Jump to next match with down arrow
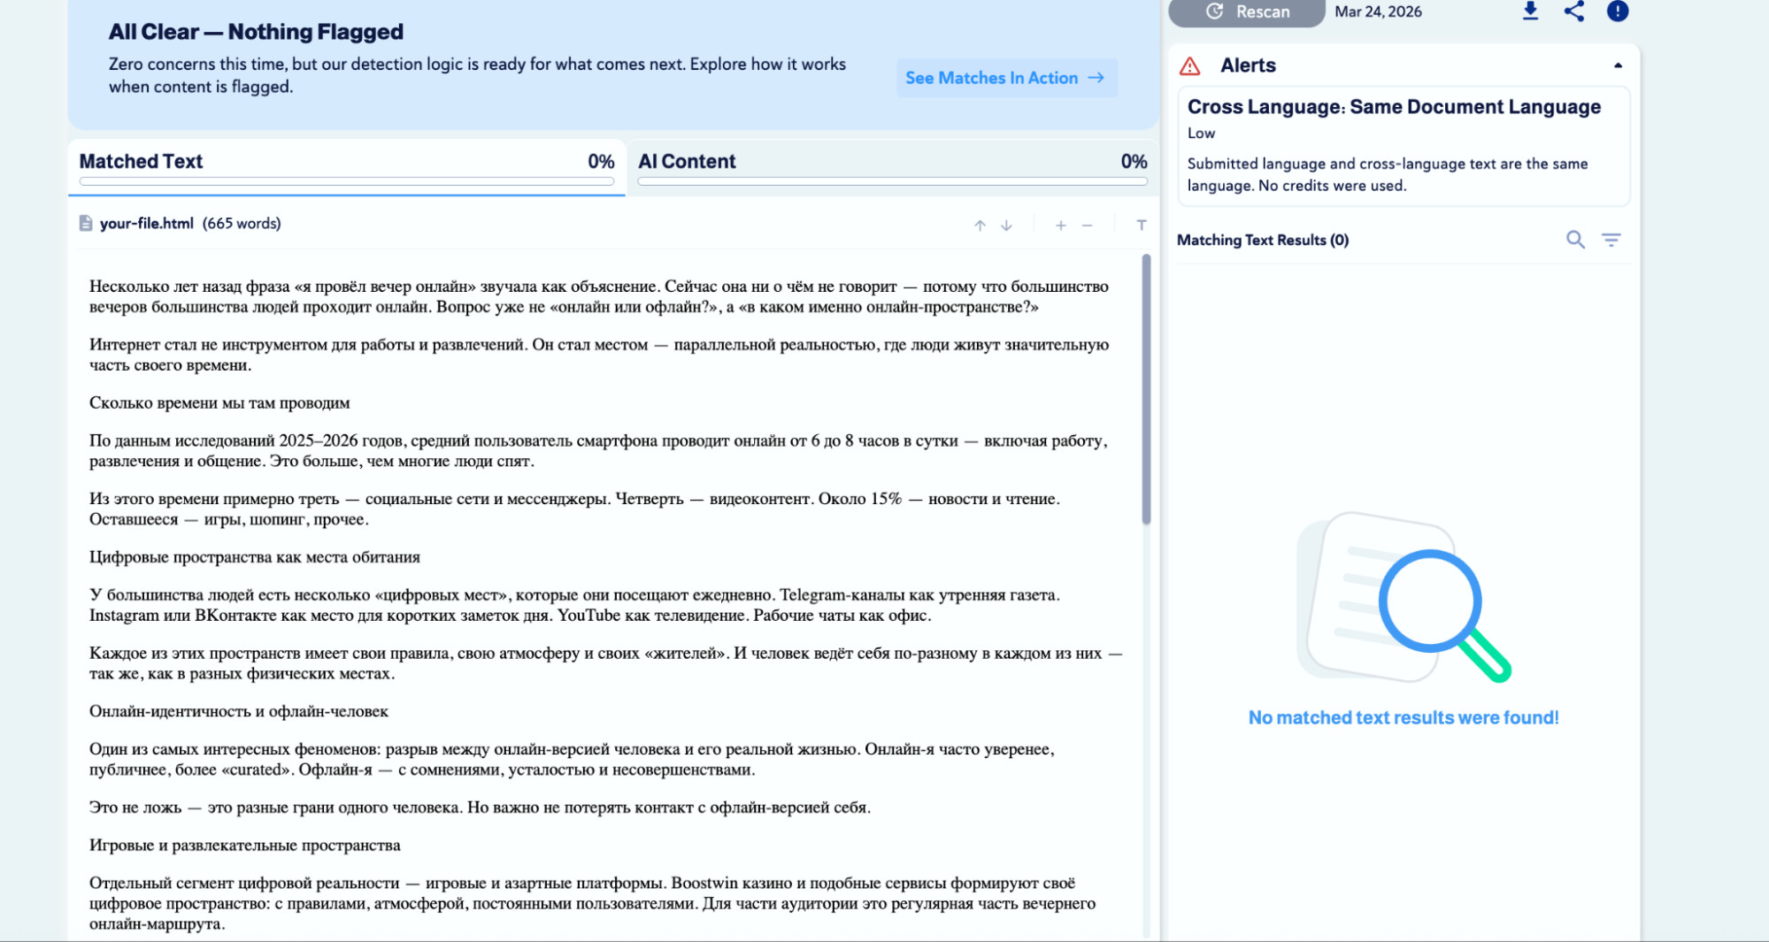This screenshot has width=1769, height=942. 1006,226
